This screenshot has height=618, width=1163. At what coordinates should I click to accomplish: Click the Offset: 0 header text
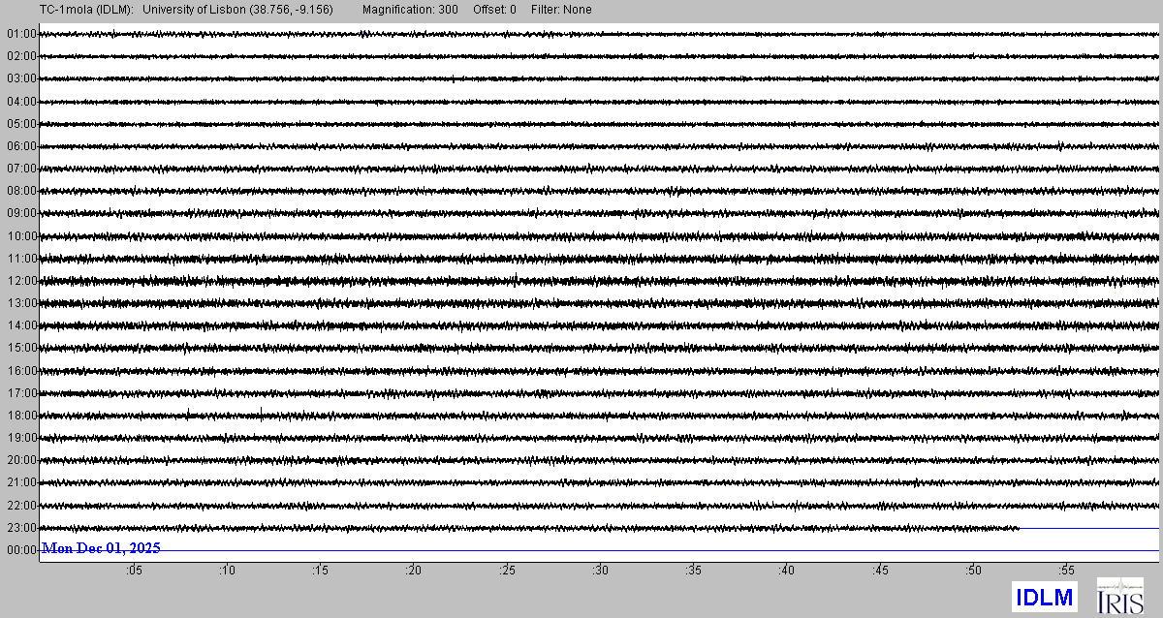494,10
